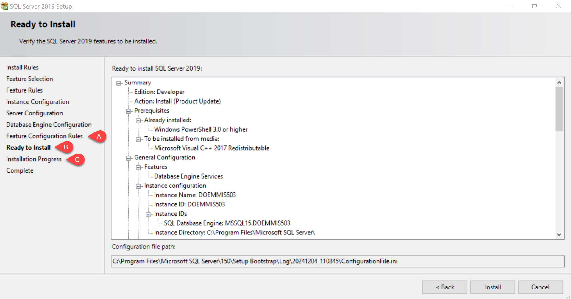Select Instance ID: DOEMMIS503 row

[x=189, y=204]
